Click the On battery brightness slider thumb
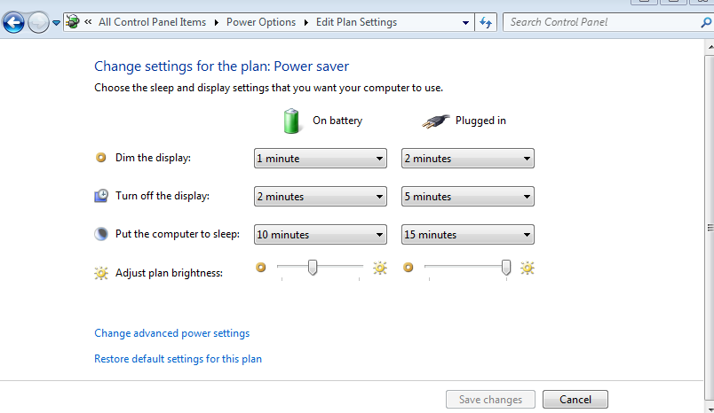The height and width of the screenshot is (413, 714). pos(313,268)
